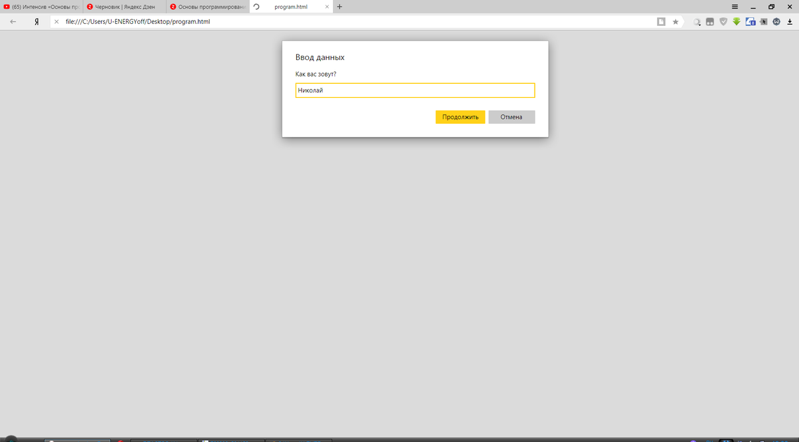Focus the name input containing Николай

[x=415, y=91]
